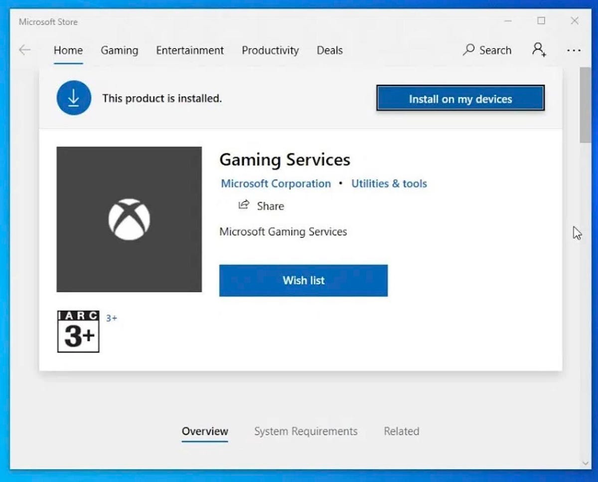
Task: Click the IARC 3+ rating badge
Action: [x=78, y=331]
